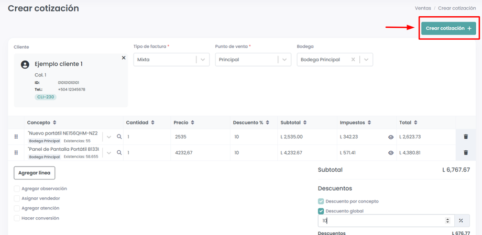
Task: Open the Tipo de factura dropdown
Action: (x=203, y=60)
